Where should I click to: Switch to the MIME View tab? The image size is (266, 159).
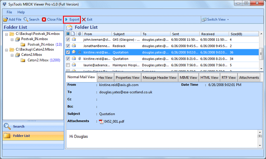click(x=188, y=77)
